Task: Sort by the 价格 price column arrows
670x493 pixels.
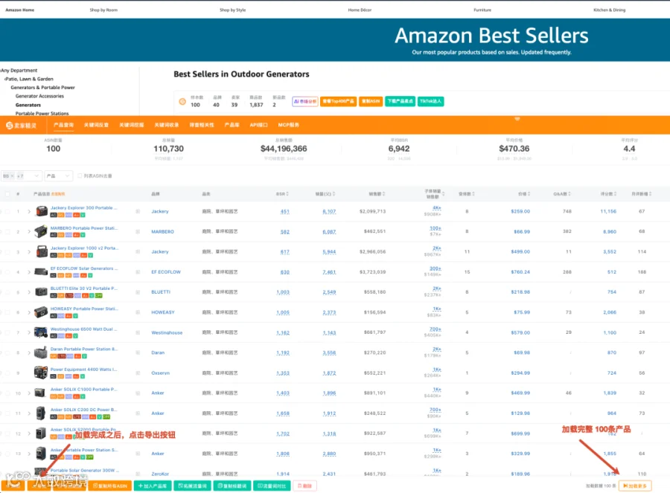Action: [x=529, y=194]
